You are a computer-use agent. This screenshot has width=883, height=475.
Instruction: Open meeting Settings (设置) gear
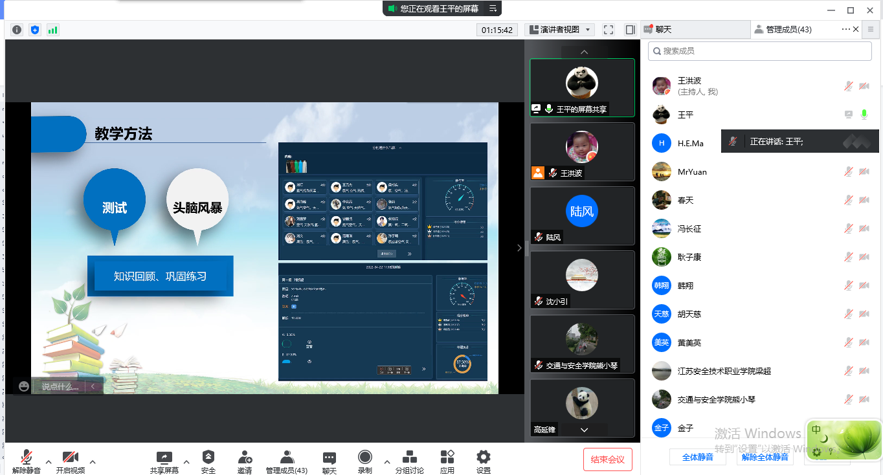point(484,458)
